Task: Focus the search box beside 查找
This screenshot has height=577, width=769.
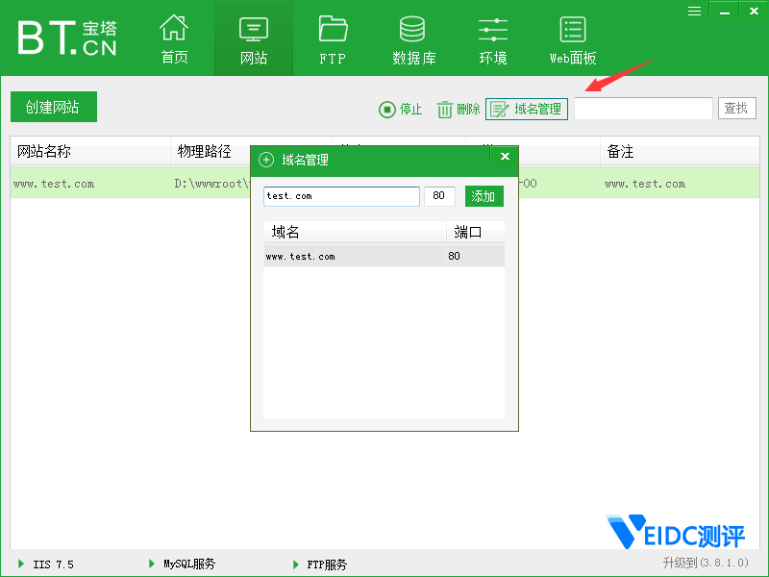Action: [x=643, y=109]
